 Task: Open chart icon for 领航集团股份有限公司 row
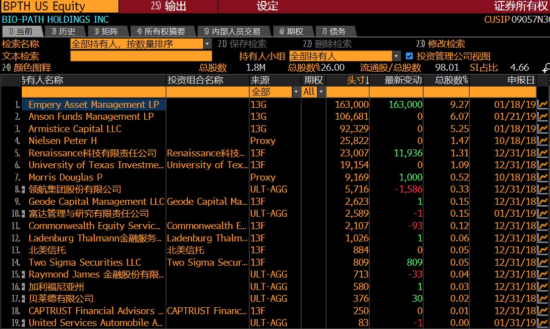pyautogui.click(x=543, y=189)
